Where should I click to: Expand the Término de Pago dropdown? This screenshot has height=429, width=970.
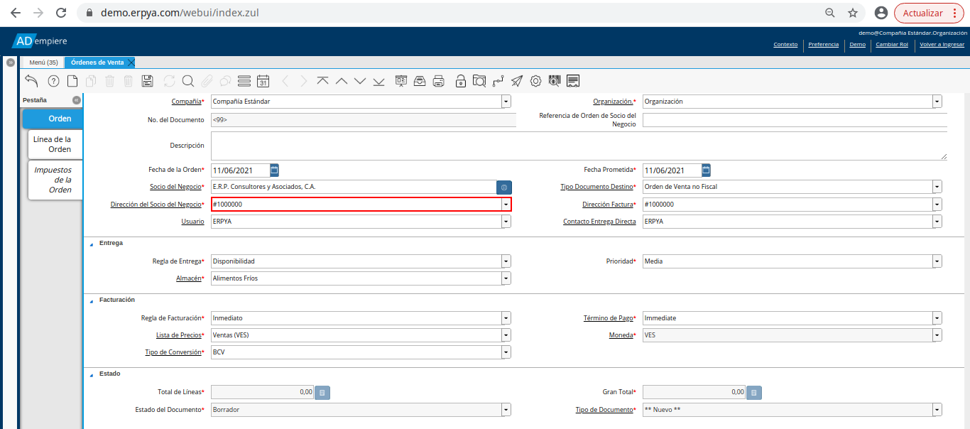pyautogui.click(x=937, y=318)
